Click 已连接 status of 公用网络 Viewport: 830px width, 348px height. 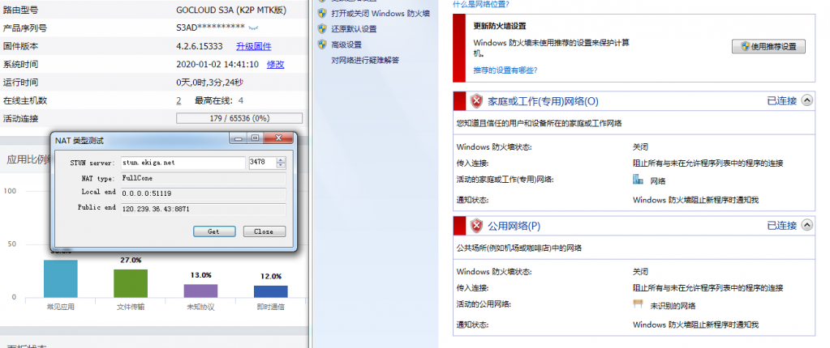tap(782, 226)
